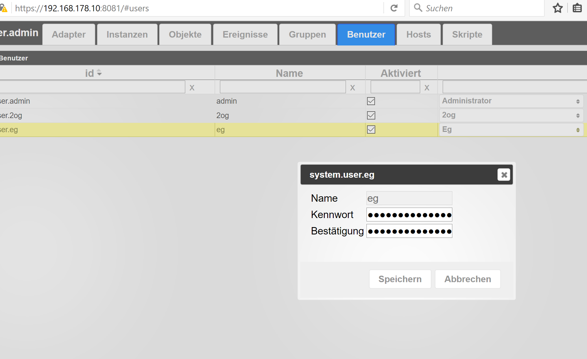Open the Administrator group dropdown
The width and height of the screenshot is (587, 359).
[x=511, y=101]
